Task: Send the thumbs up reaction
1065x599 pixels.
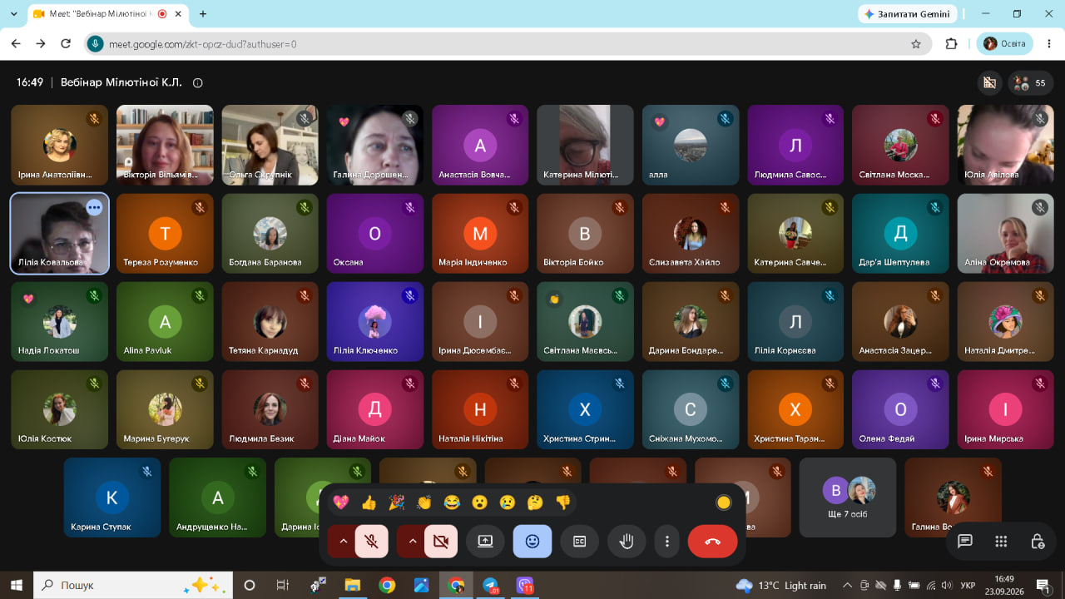Action: pos(369,502)
